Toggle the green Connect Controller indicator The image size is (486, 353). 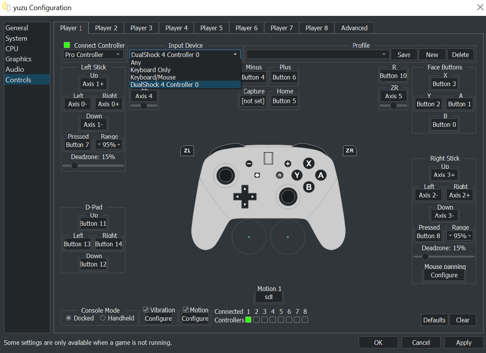click(x=67, y=45)
